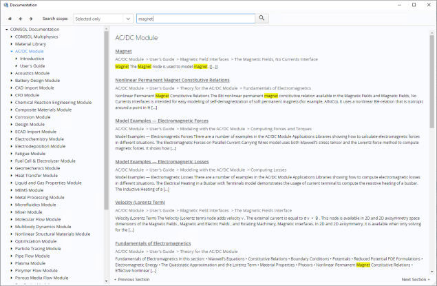Go to Previous Section
The image size is (437, 286).
click(x=132, y=279)
